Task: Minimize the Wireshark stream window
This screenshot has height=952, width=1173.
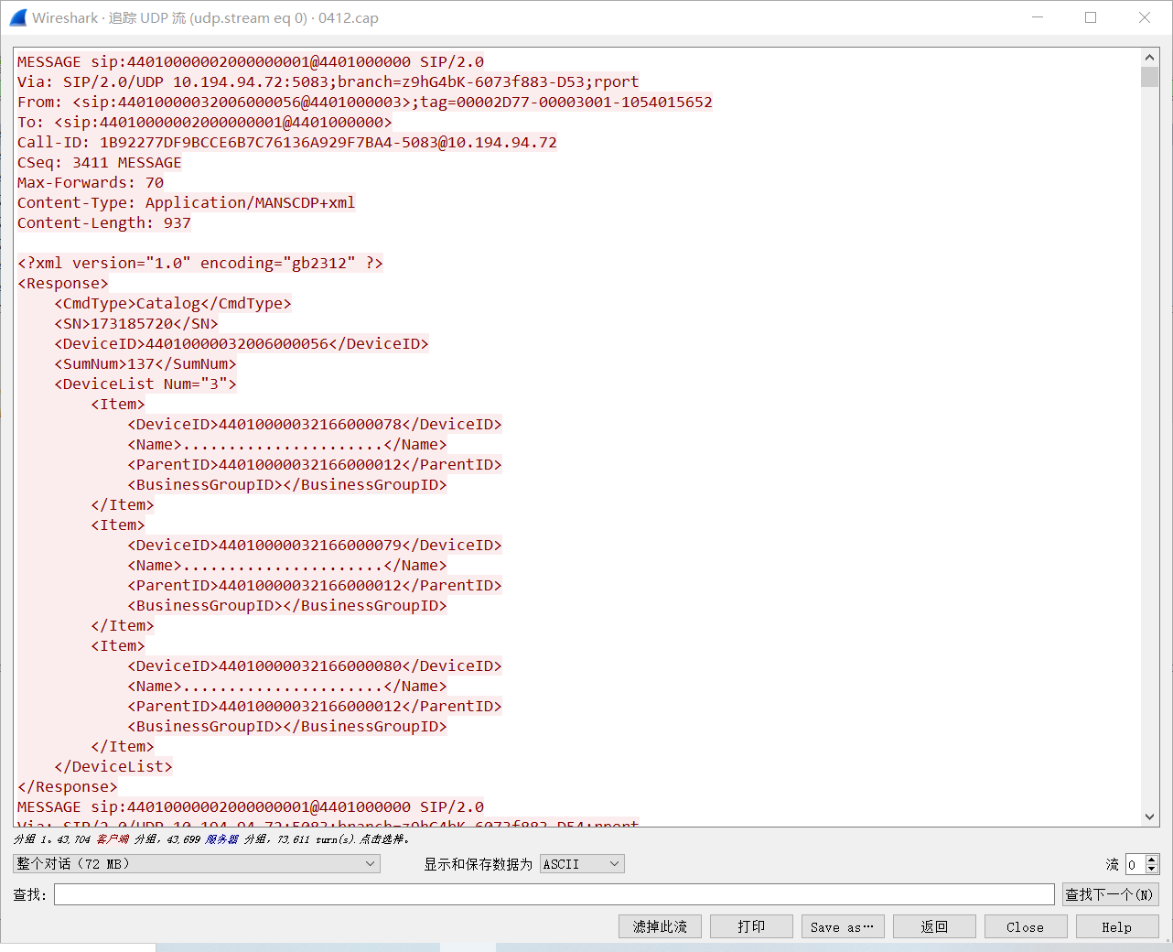Action: coord(1038,17)
